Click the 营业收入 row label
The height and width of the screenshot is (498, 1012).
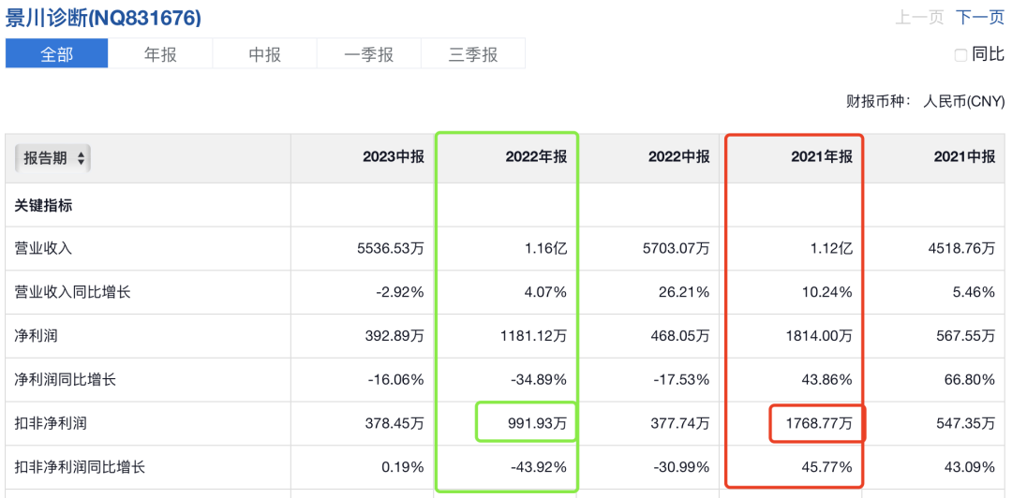pyautogui.click(x=43, y=248)
